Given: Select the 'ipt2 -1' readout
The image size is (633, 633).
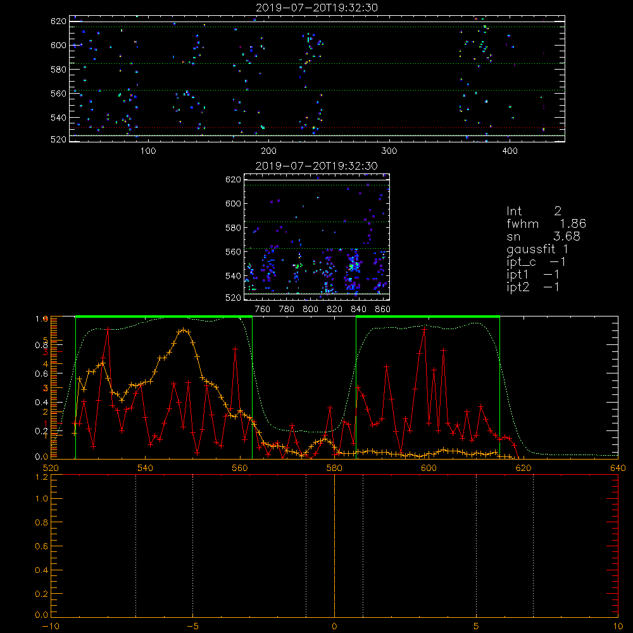Looking at the screenshot, I should [x=533, y=287].
